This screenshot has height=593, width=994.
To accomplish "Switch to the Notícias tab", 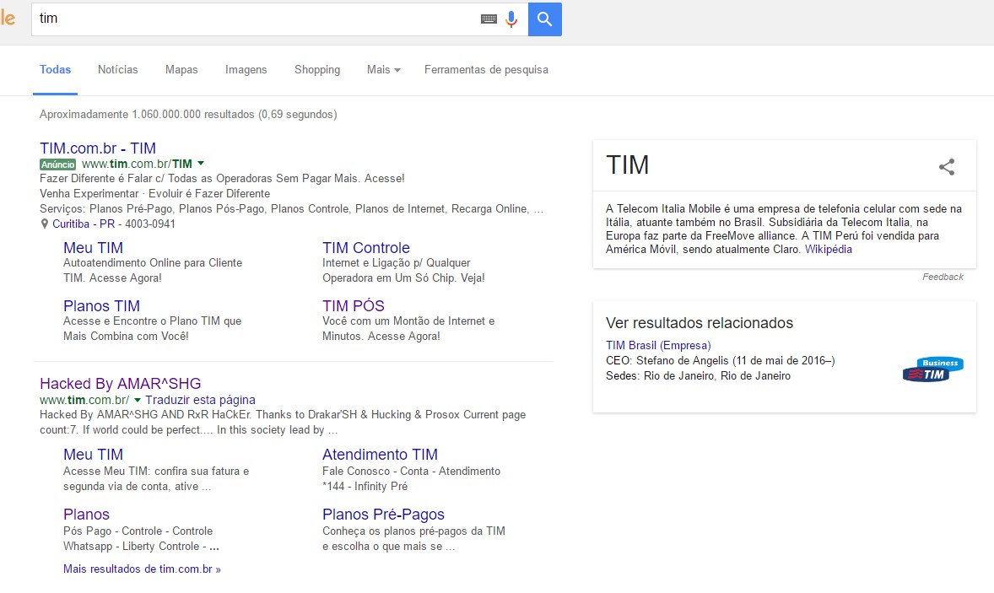I will (x=118, y=70).
